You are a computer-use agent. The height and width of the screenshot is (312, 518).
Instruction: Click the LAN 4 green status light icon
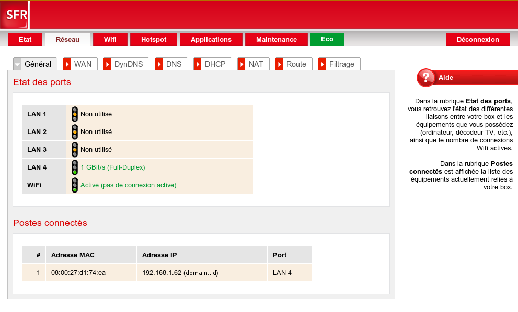pyautogui.click(x=75, y=167)
